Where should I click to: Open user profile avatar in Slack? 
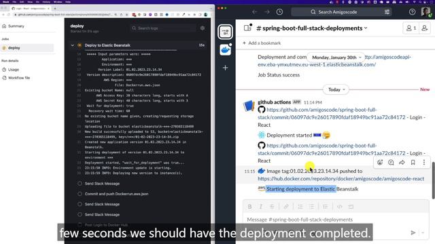(x=426, y=12)
